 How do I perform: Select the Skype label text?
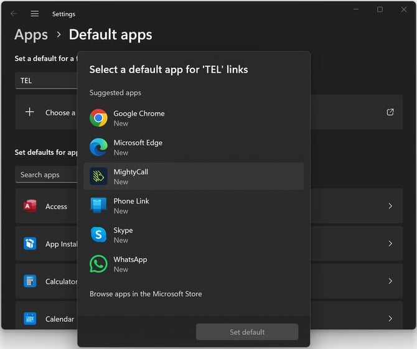point(123,230)
